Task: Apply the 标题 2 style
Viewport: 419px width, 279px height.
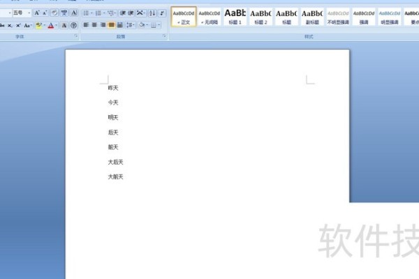Action: tap(260, 17)
